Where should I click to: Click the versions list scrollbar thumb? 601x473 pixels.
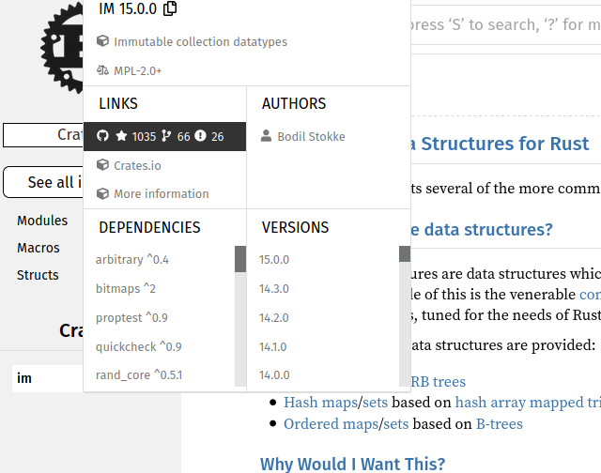pos(405,254)
